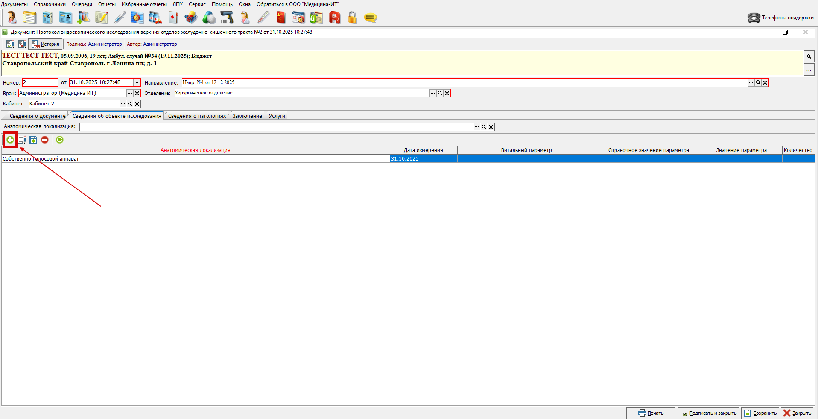Screen dimensions: 818x419
Task: Click the floppy disk save-record icon
Action: [x=33, y=140]
